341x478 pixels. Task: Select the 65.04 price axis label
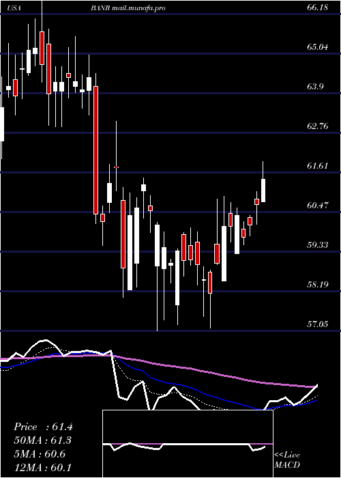[x=318, y=47]
